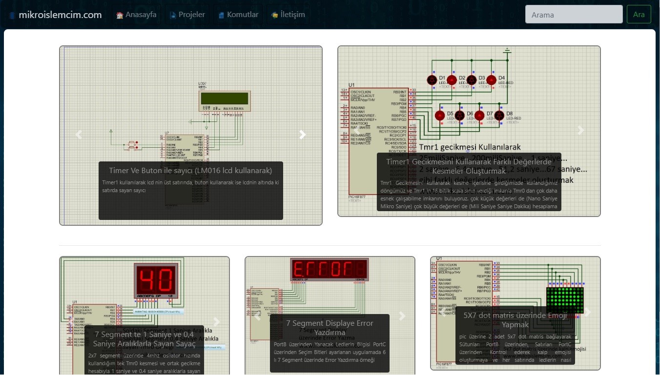
Task: Click the chip logo icon beside mikroislemcim.com
Action: 13,15
